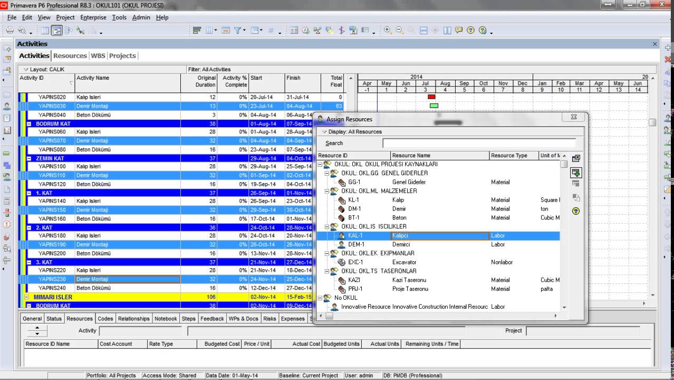
Task: Click the Zoom In magnifier
Action: pyautogui.click(x=388, y=31)
